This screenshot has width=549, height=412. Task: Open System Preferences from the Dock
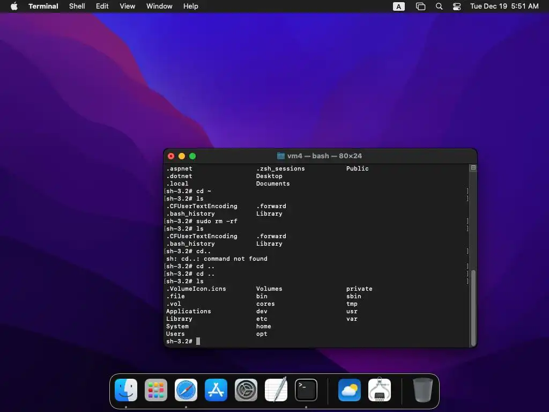[246, 390]
